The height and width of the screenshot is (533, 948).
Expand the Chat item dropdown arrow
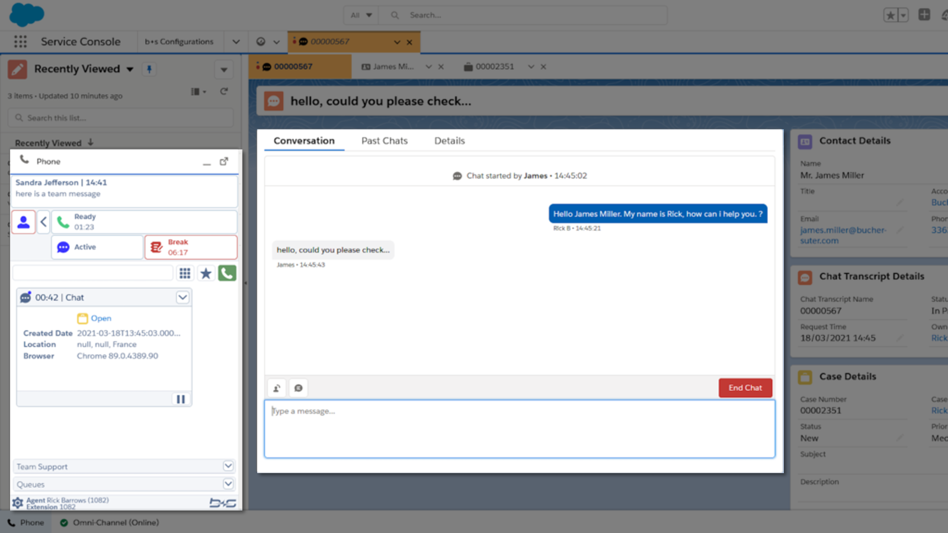(182, 298)
